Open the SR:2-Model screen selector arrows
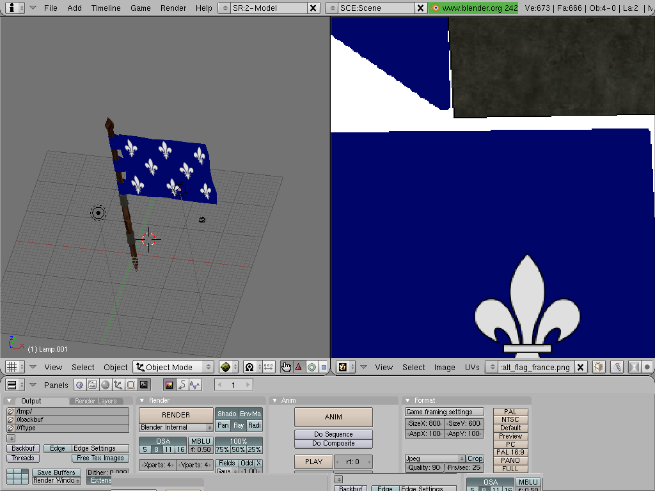 pyautogui.click(x=225, y=8)
